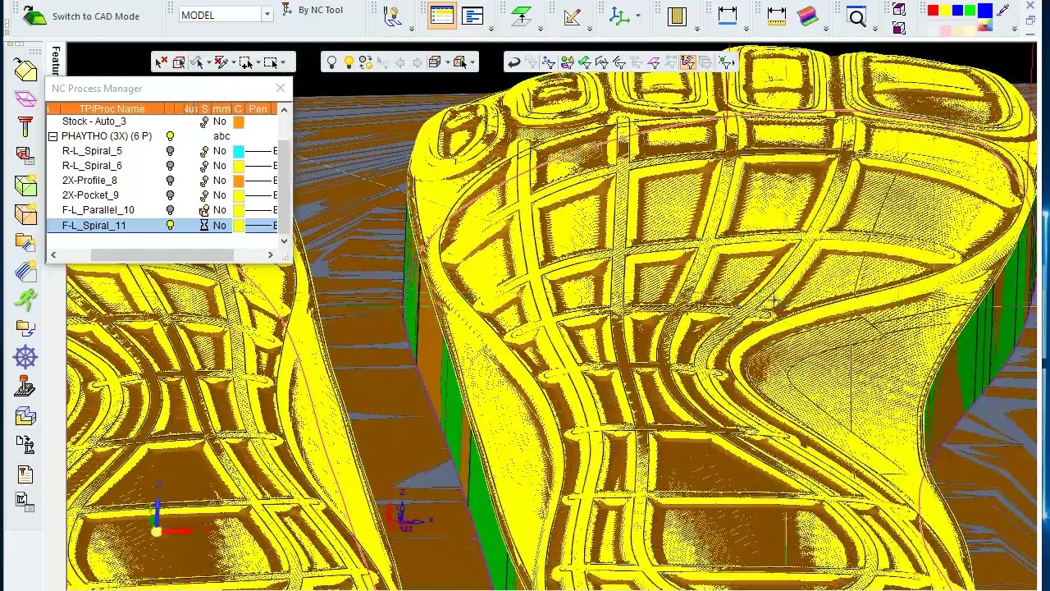Click the ruler measure distance icon

776,16
